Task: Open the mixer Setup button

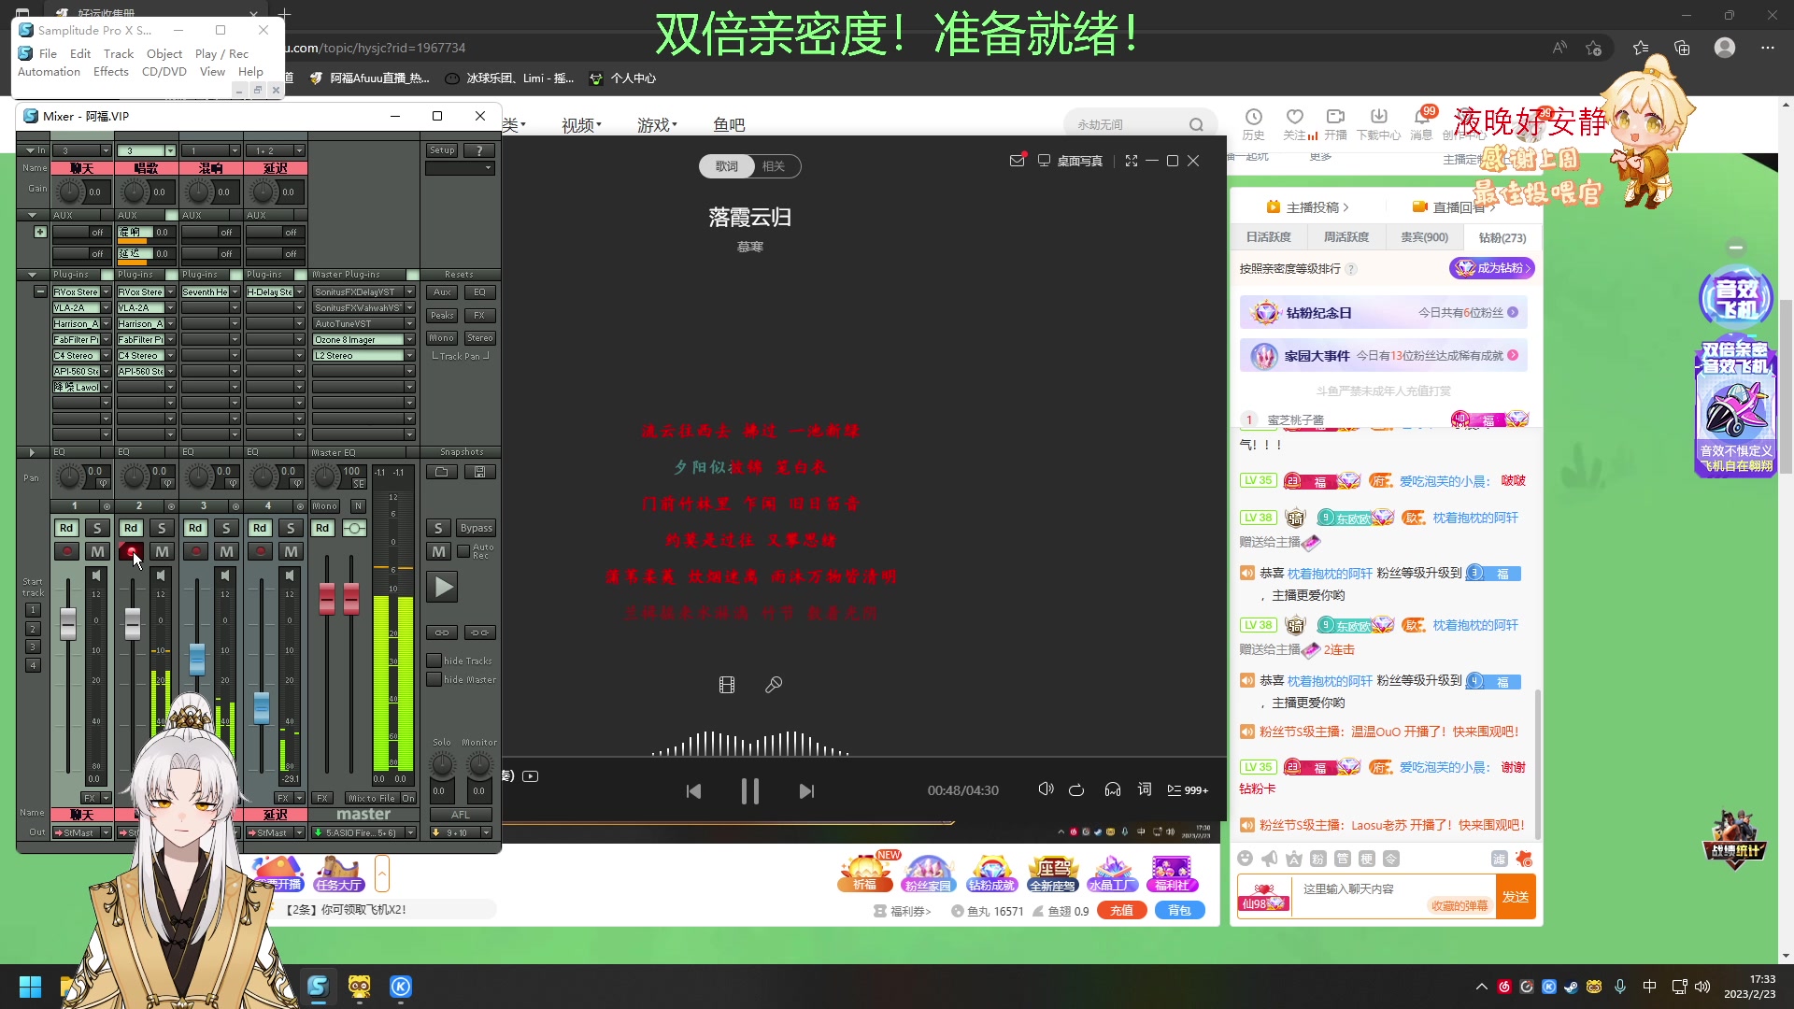Action: click(442, 150)
